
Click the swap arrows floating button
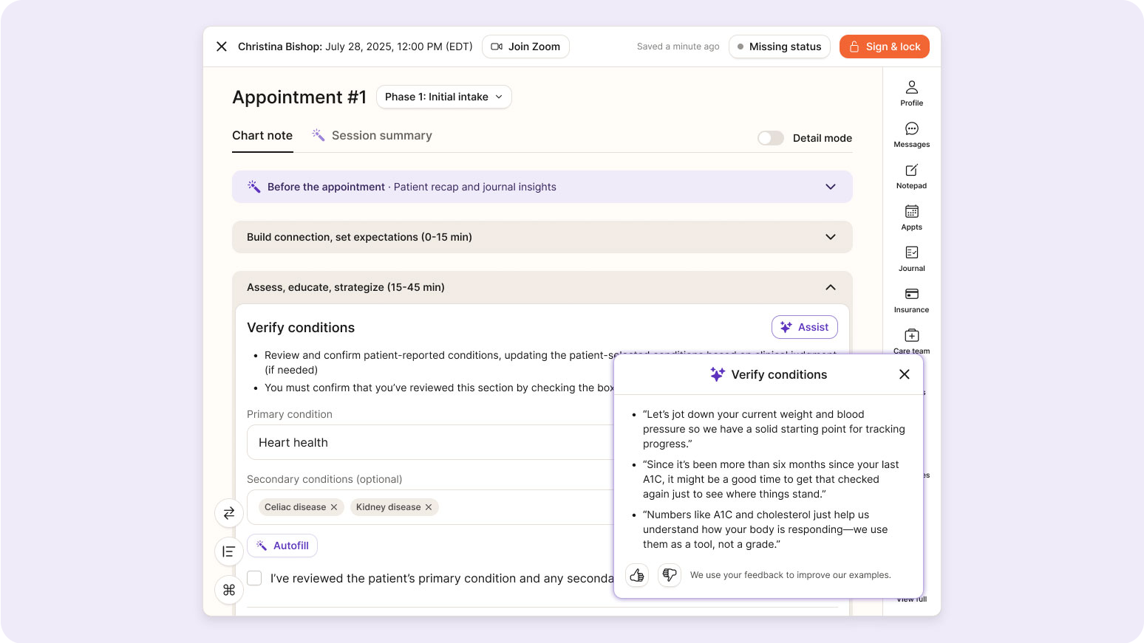click(x=229, y=513)
